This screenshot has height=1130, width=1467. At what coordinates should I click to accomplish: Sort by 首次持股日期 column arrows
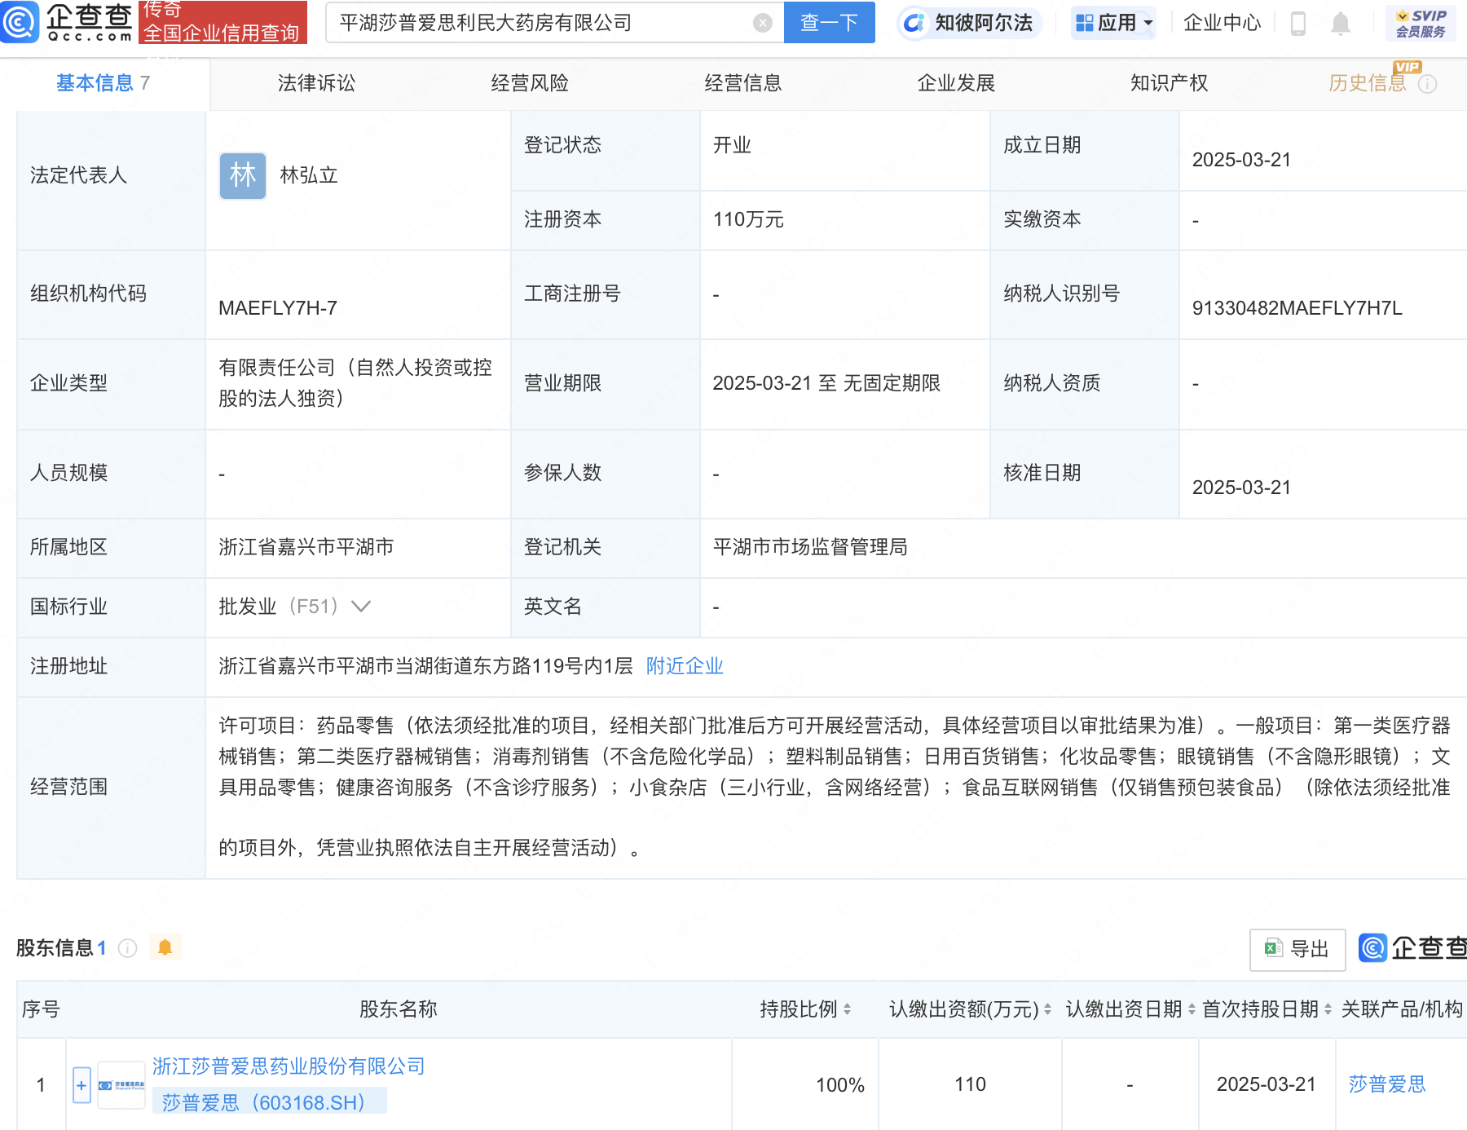(1328, 1009)
